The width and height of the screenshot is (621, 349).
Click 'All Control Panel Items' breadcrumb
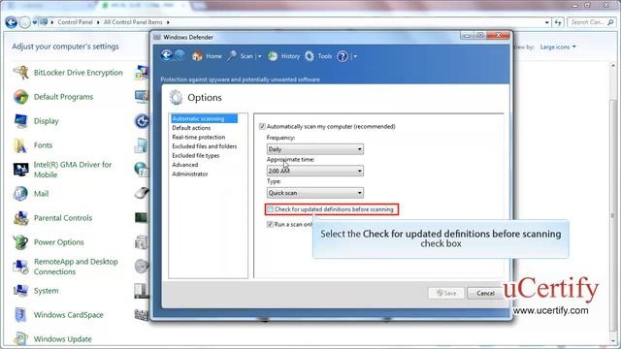point(133,22)
